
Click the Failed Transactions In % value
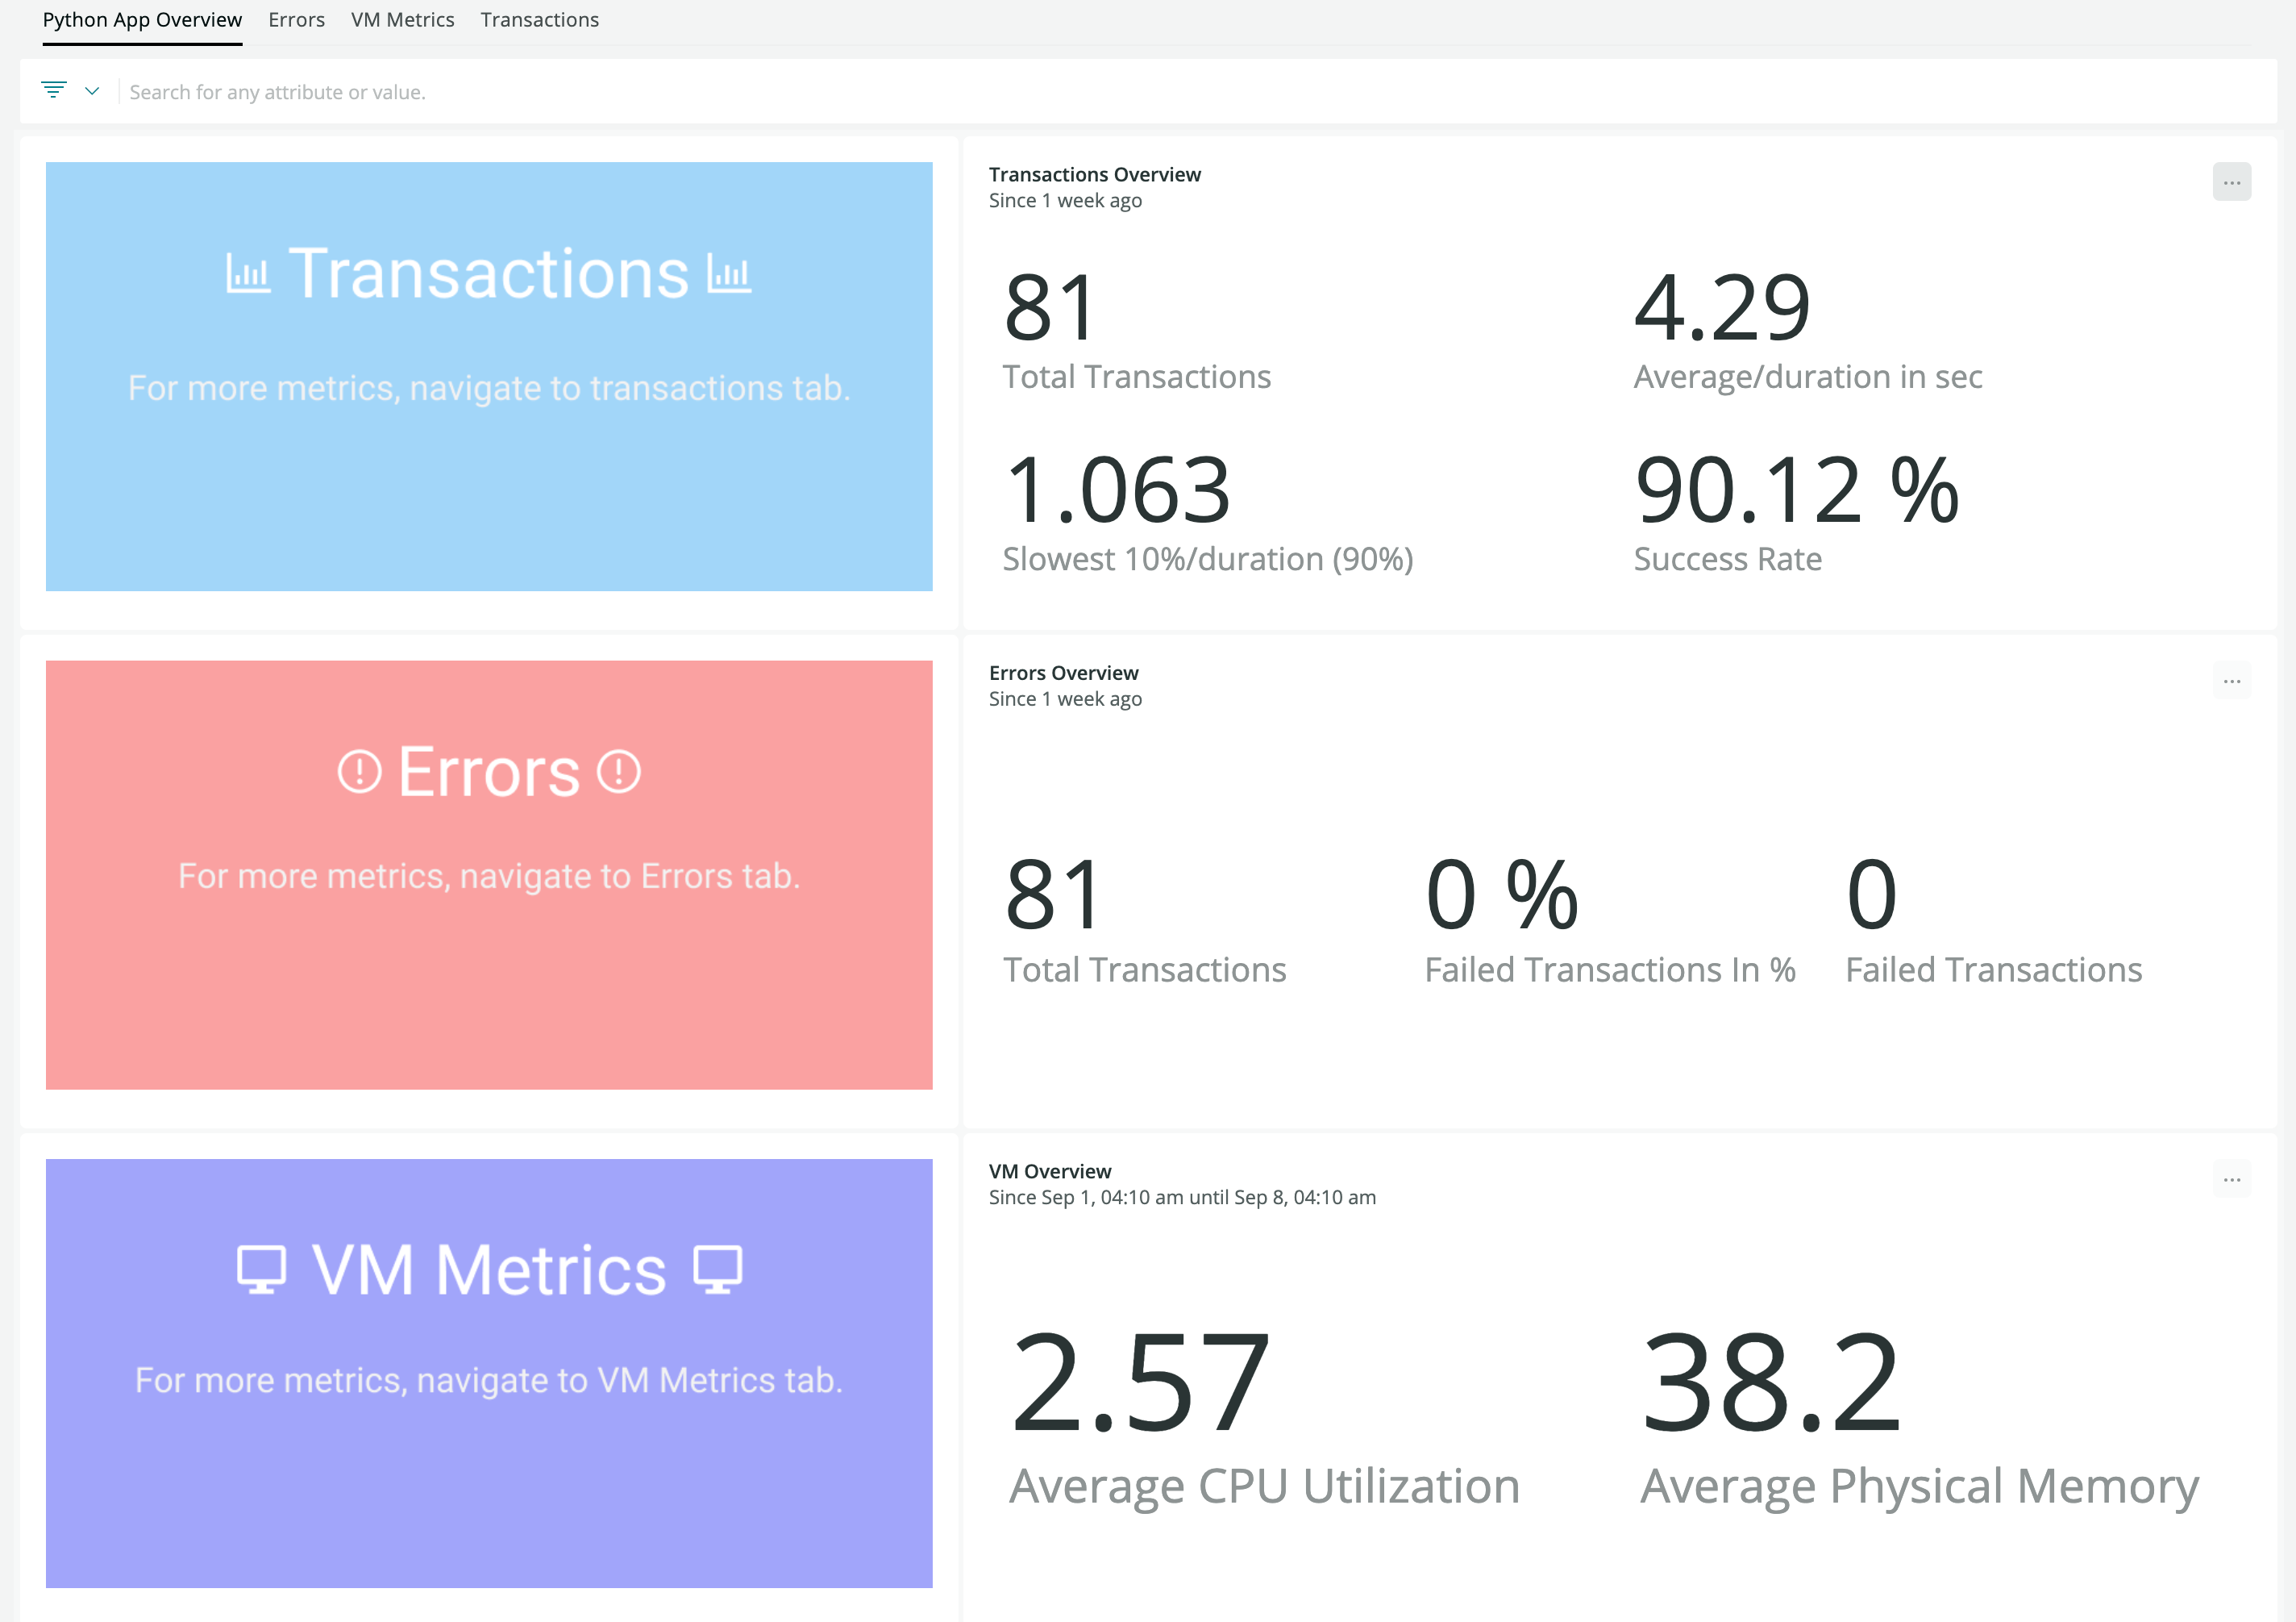1502,894
